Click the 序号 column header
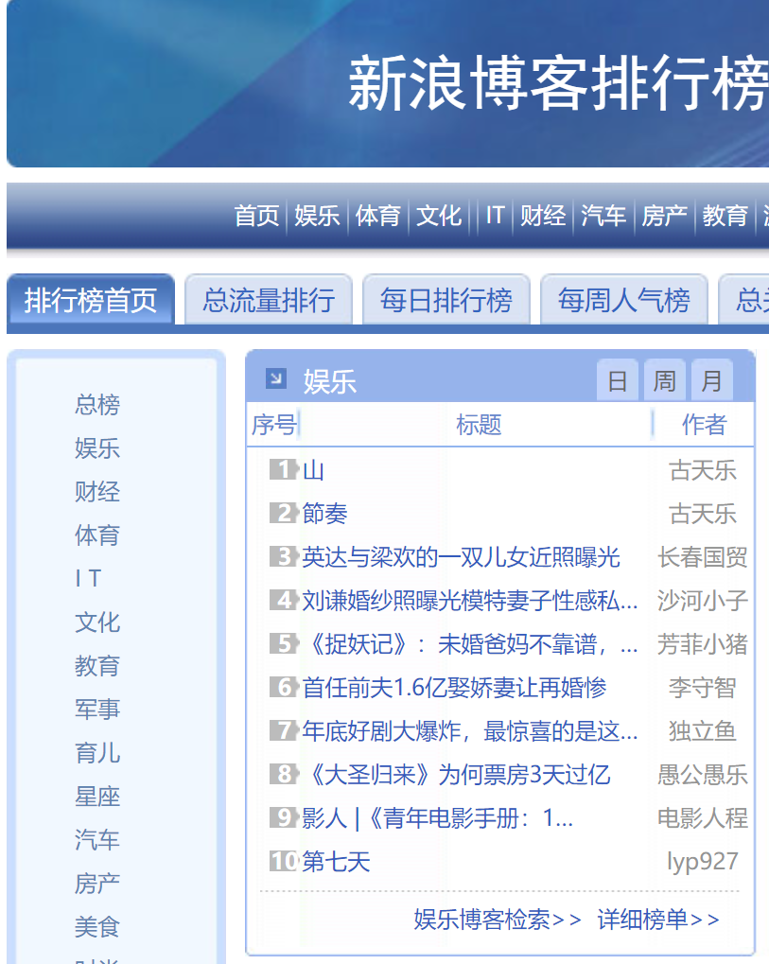 (274, 425)
